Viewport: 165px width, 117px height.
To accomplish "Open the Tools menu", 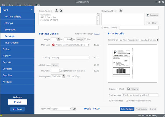I will [19, 5].
